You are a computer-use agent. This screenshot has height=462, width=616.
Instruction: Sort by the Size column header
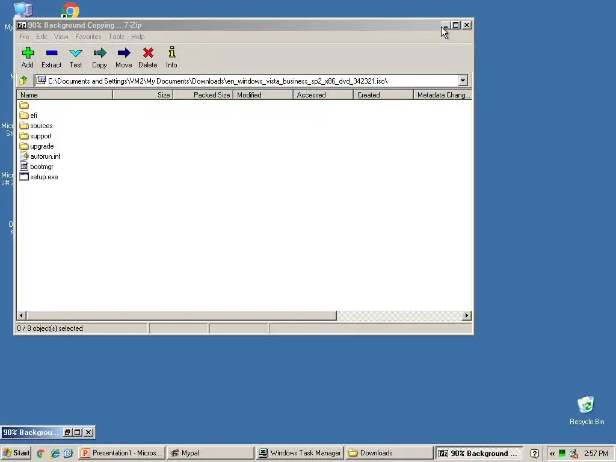click(x=143, y=94)
